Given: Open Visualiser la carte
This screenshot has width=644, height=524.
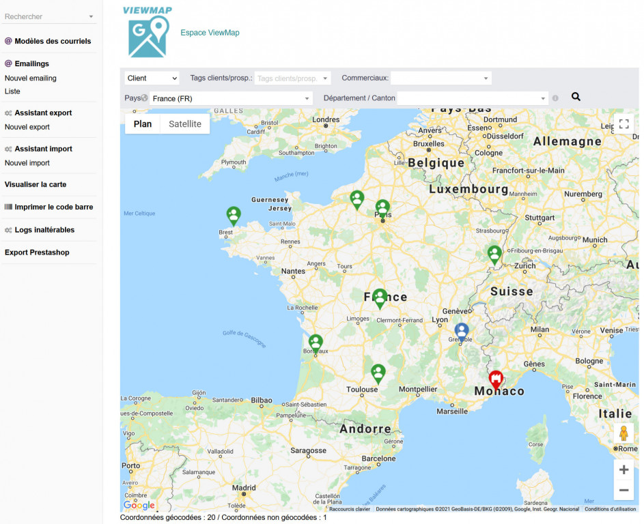Looking at the screenshot, I should point(36,185).
